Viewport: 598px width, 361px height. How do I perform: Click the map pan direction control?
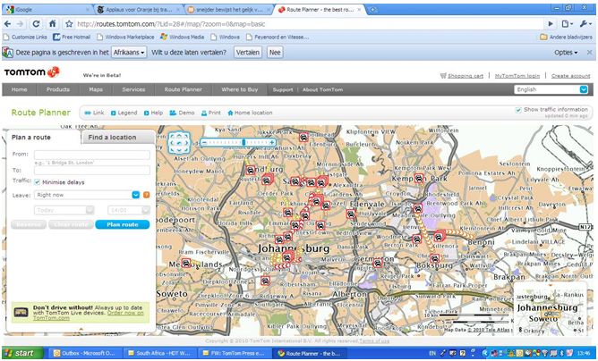(x=179, y=143)
